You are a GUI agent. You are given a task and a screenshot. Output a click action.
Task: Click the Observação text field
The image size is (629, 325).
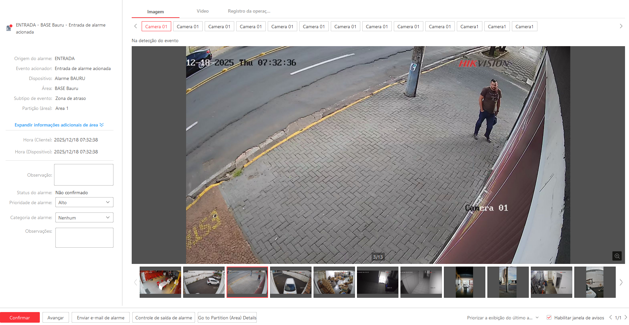click(x=84, y=175)
